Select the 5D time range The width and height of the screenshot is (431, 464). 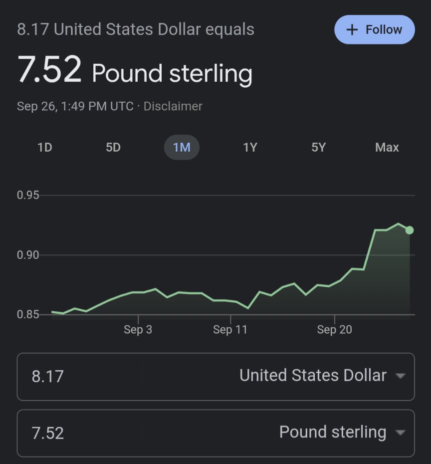(x=113, y=147)
